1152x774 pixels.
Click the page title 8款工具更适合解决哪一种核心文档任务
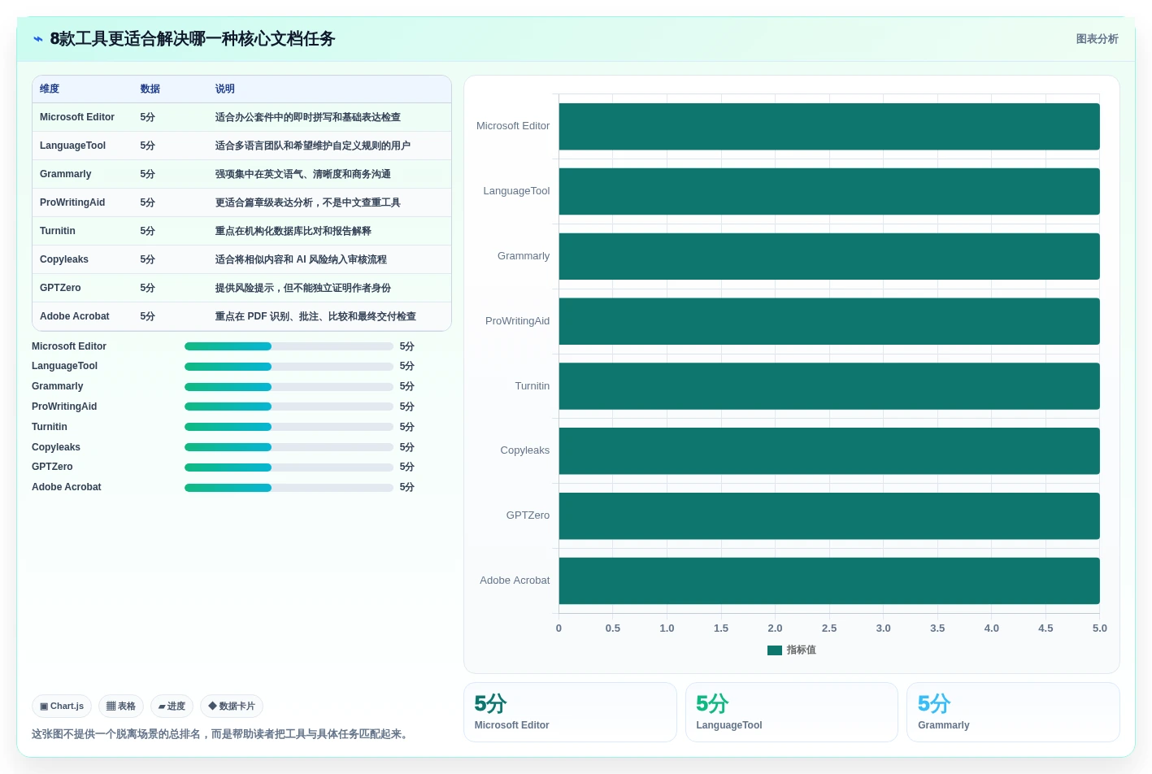pos(193,39)
